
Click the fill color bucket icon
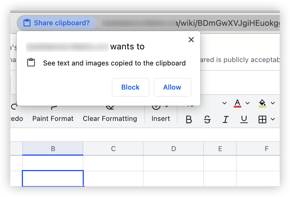262,103
